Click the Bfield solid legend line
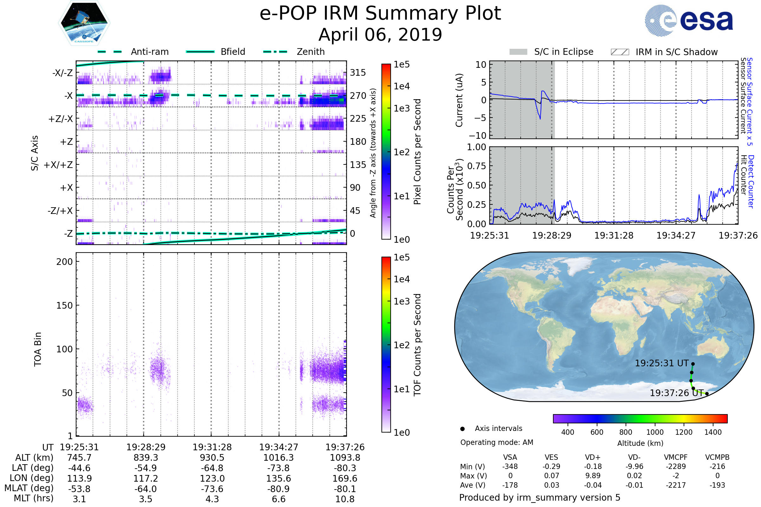Image resolution: width=761 pixels, height=507 pixels. [200, 52]
